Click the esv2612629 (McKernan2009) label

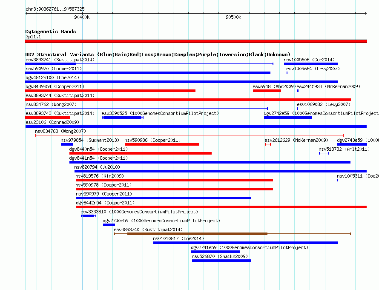tap(296, 140)
